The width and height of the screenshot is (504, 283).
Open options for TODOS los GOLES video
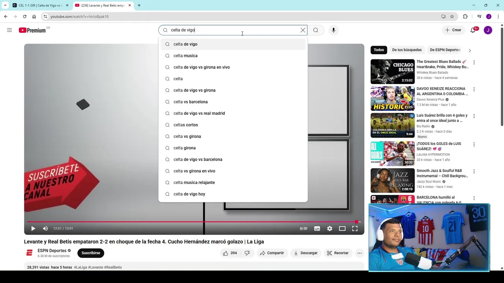pos(474,144)
